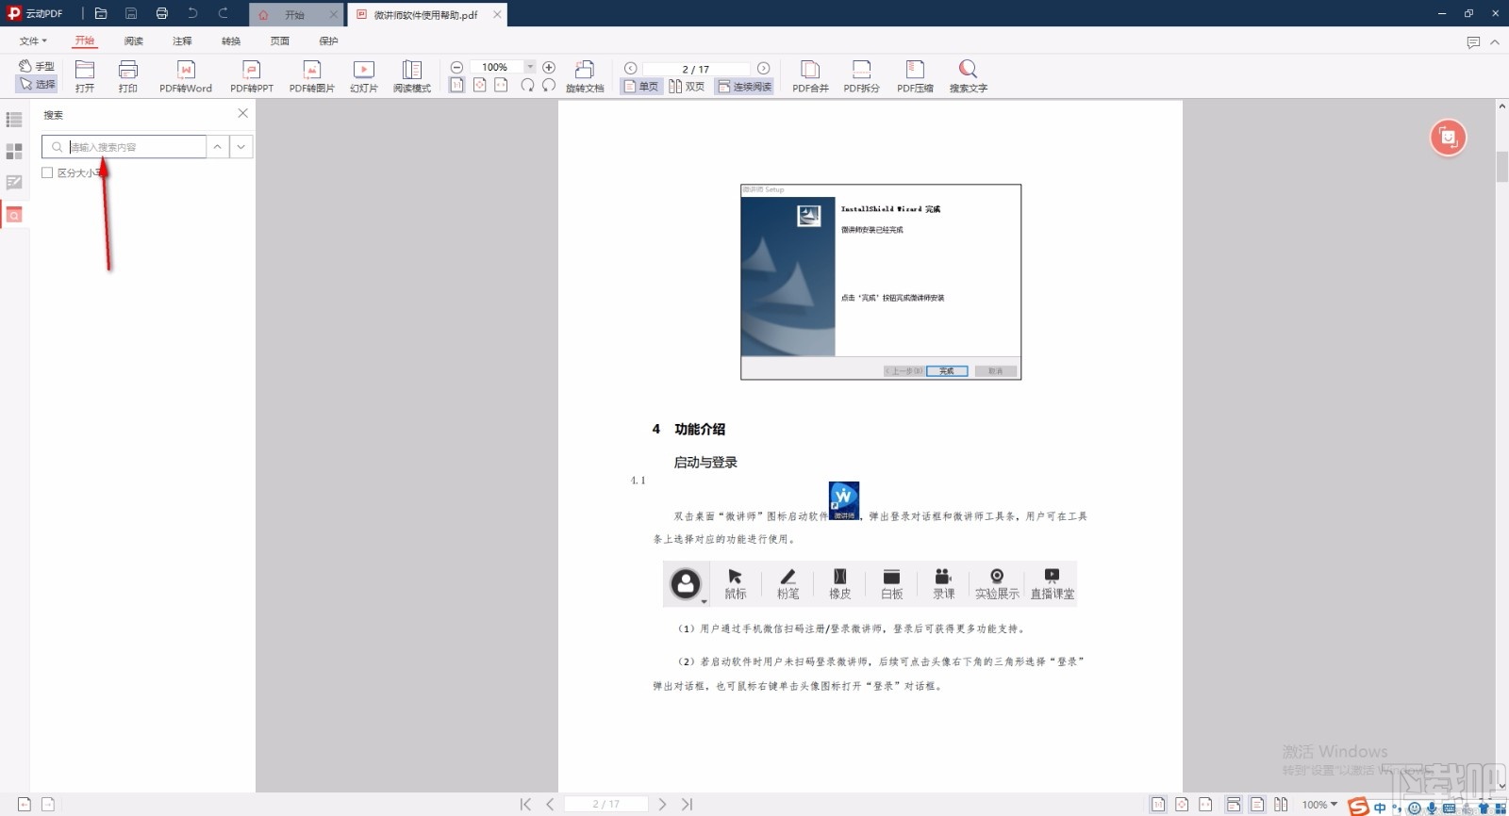Screen dimensions: 1509x816
Task: Switch to 双页 double page view
Action: pos(688,86)
